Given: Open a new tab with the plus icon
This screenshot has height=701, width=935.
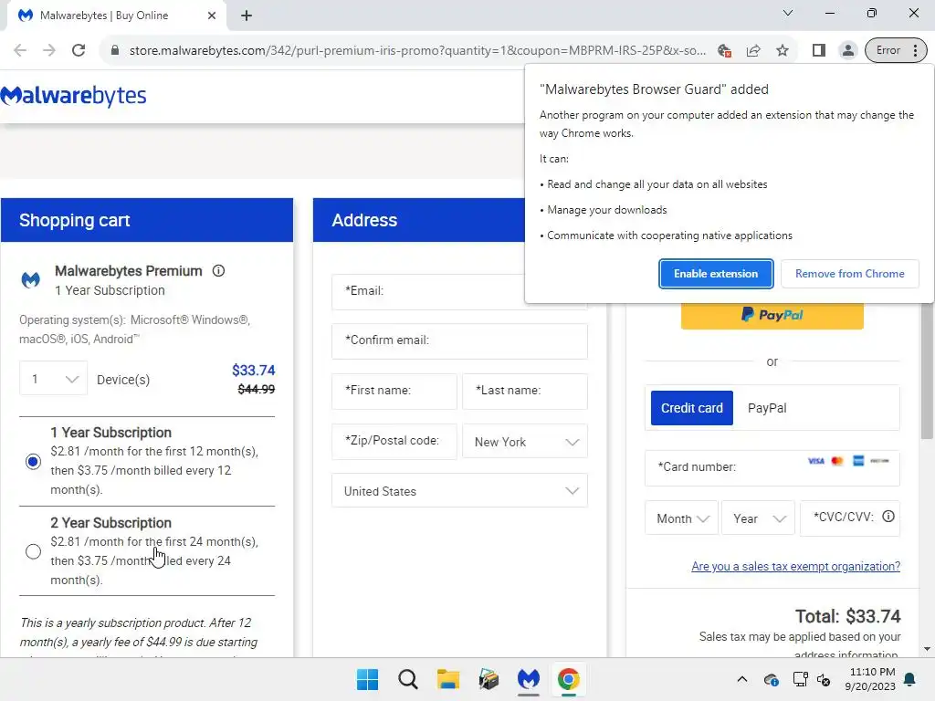Looking at the screenshot, I should click(x=247, y=16).
